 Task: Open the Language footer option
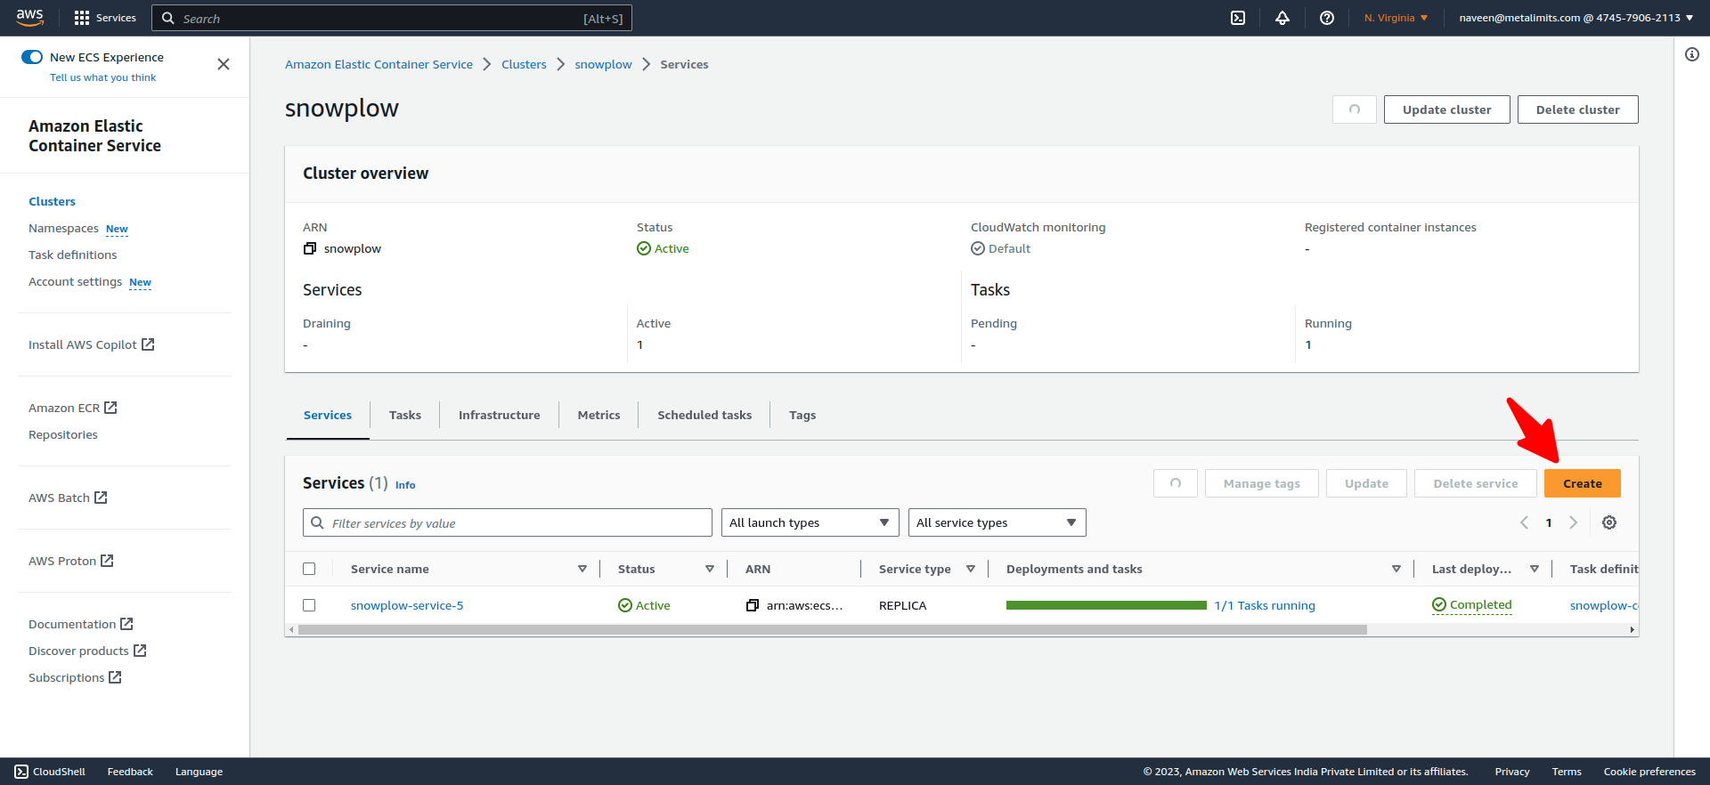point(199,772)
